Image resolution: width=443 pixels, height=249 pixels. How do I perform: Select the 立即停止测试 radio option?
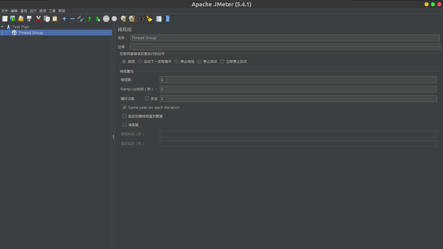point(222,61)
